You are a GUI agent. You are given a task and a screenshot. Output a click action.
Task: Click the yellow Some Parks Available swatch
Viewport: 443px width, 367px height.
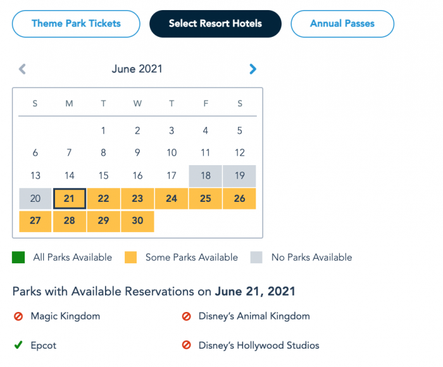click(x=130, y=258)
